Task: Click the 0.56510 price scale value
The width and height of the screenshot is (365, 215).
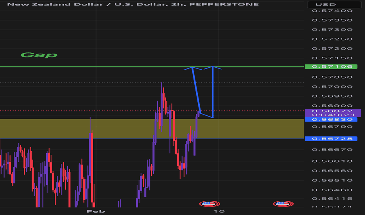Action: (x=332, y=180)
